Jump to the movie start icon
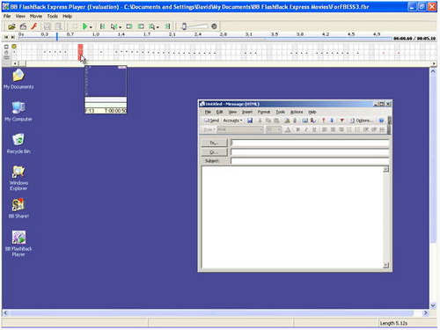 coord(102,26)
